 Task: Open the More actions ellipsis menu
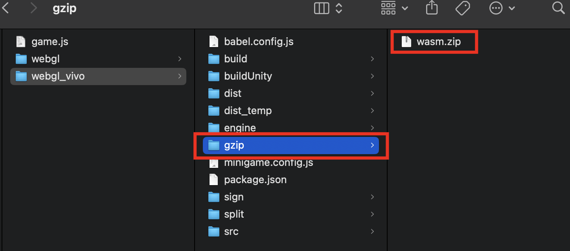click(496, 8)
